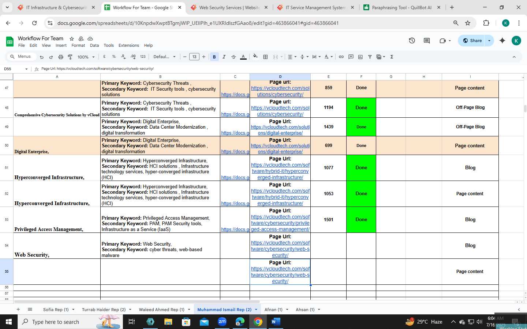This screenshot has height=329, width=527.
Task: Open the File menu
Action: point(22,45)
